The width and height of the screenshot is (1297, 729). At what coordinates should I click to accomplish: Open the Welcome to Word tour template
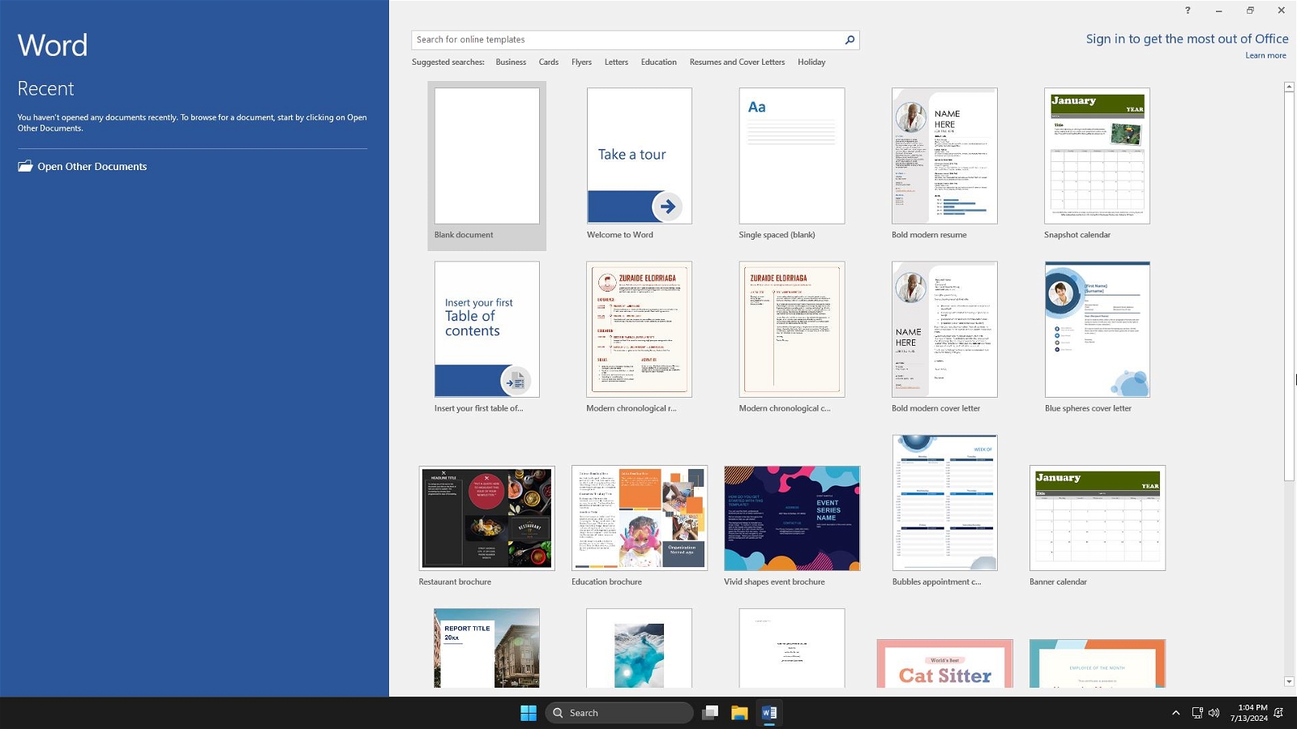pos(639,156)
